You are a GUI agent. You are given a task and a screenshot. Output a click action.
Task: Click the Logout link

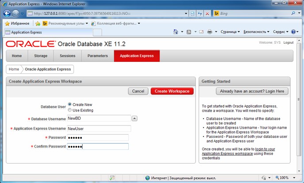289,42
